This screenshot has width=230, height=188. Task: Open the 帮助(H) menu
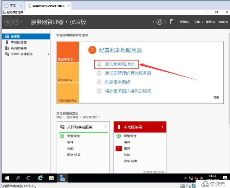[223, 22]
